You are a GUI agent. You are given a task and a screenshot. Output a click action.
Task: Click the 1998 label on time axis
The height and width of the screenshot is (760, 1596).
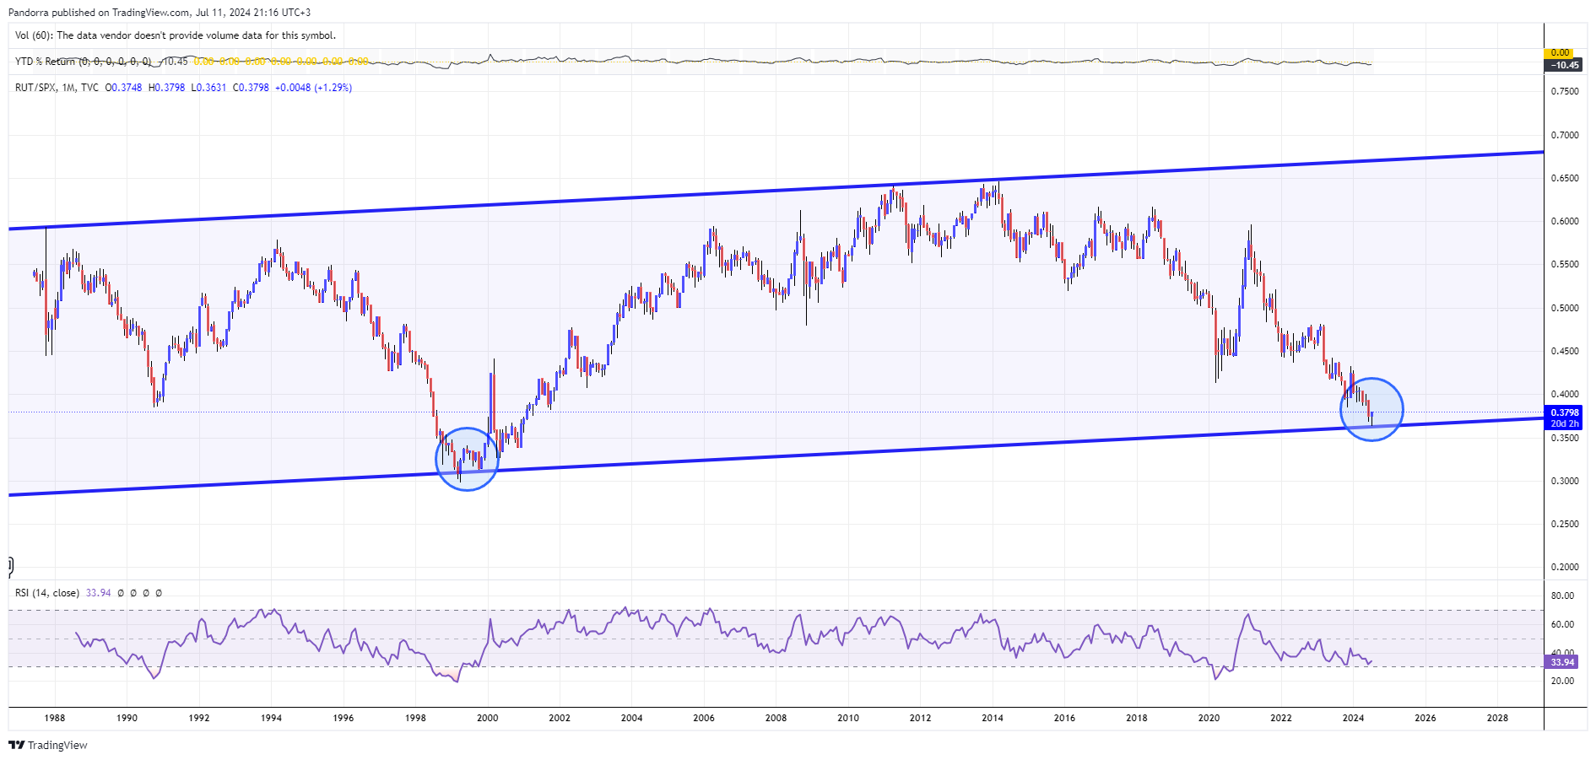click(415, 718)
